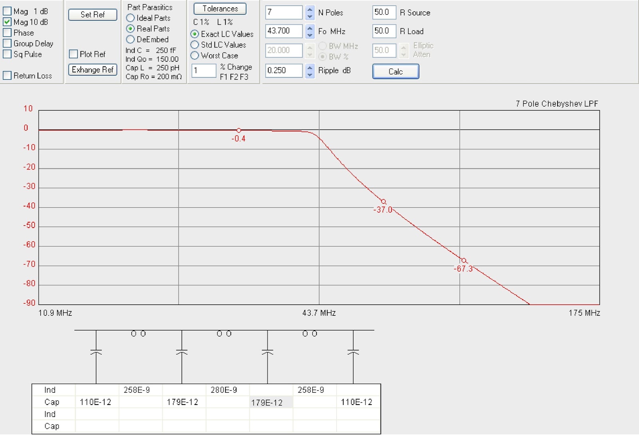Click the % Change input field

[204, 71]
